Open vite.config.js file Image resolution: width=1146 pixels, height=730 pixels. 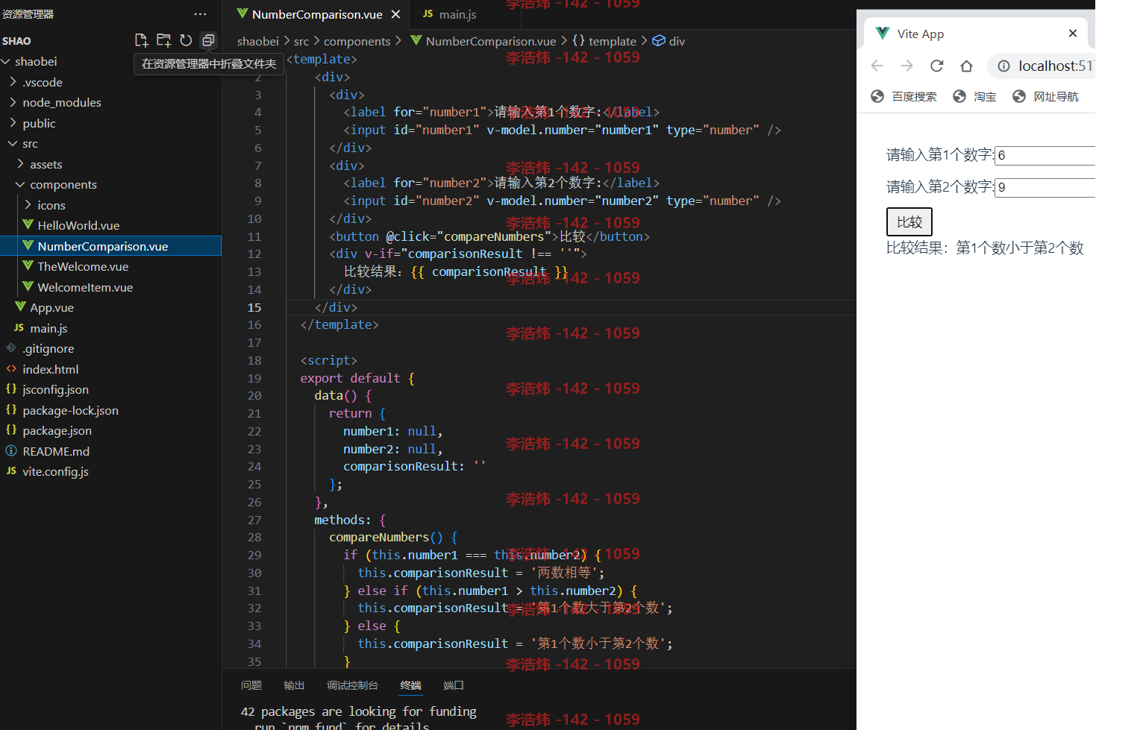55,471
